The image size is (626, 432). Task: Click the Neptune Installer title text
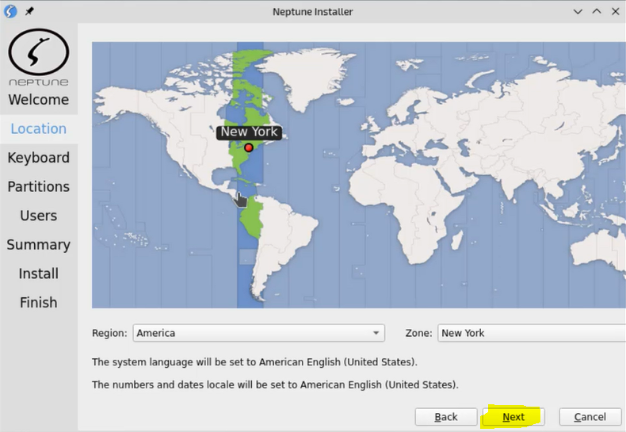pos(312,12)
